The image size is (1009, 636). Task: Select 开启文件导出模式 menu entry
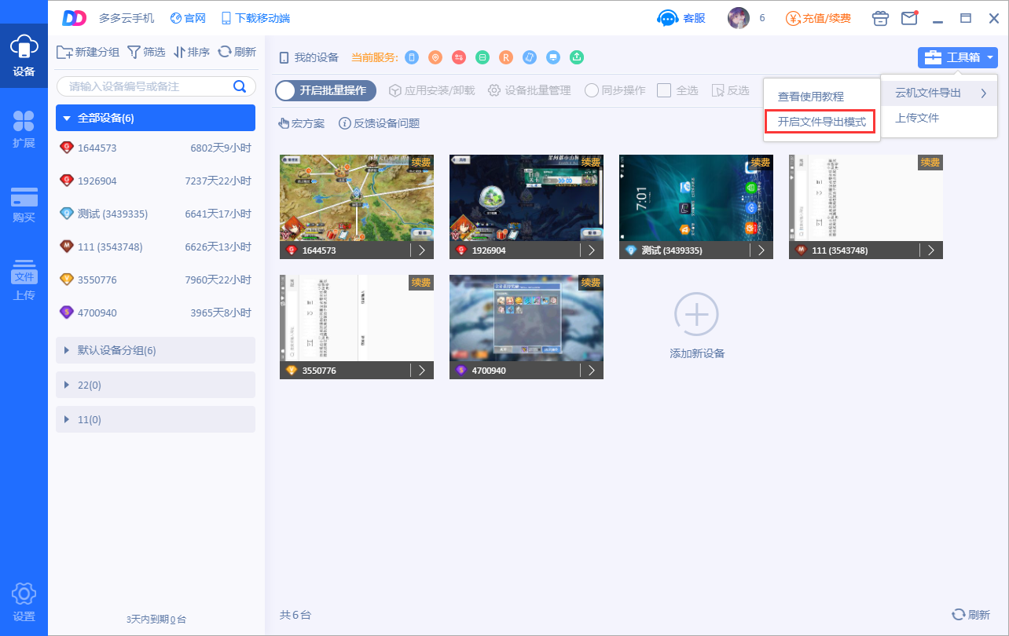(821, 122)
